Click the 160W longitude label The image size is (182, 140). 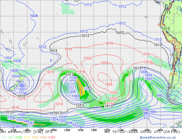point(54,130)
